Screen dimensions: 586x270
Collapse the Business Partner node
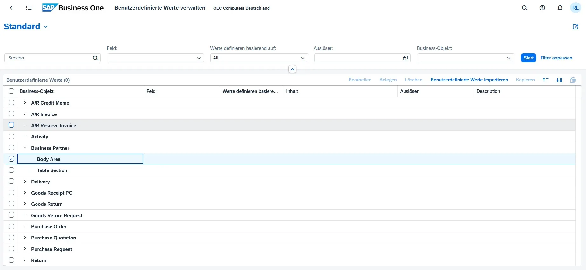[25, 148]
